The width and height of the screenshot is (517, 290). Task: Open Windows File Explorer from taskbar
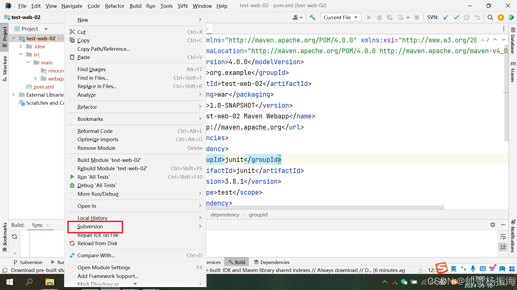(50, 282)
